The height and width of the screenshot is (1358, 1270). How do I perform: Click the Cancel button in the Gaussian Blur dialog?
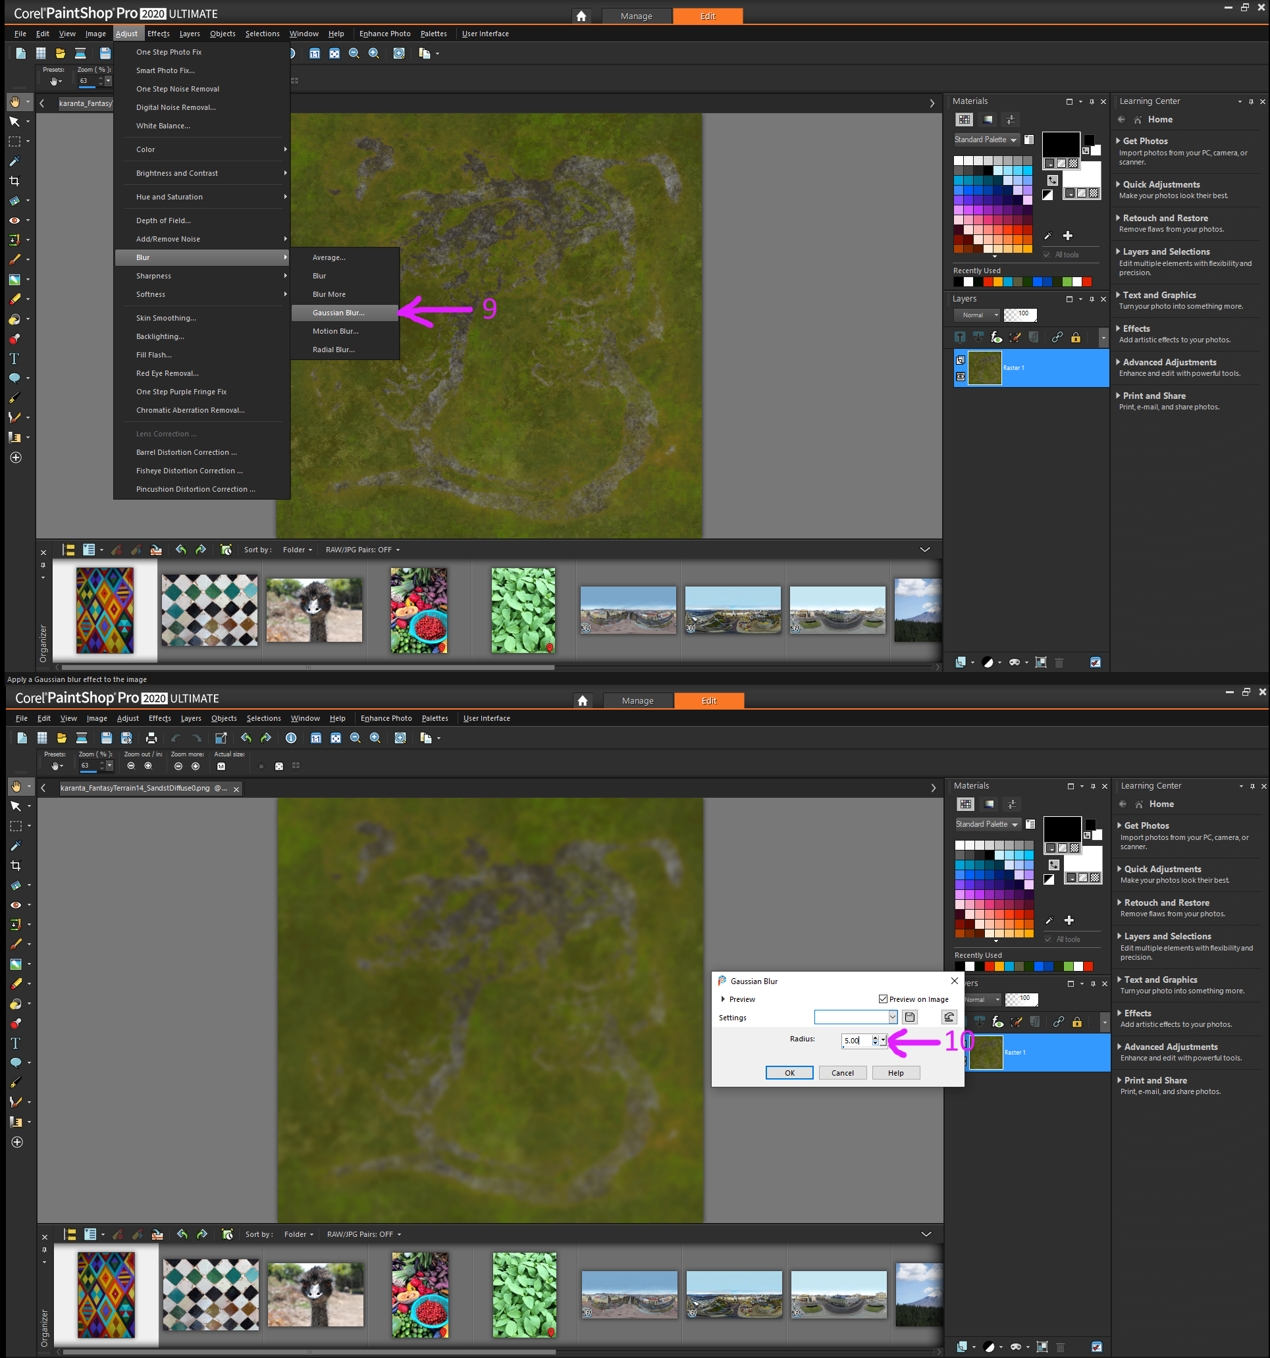pyautogui.click(x=841, y=1072)
